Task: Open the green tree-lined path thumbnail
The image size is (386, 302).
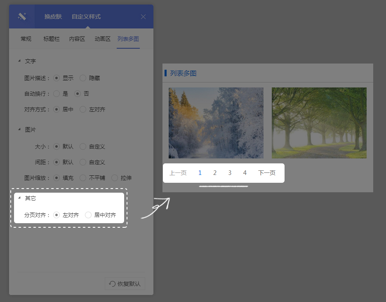Action: pyautogui.click(x=319, y=123)
